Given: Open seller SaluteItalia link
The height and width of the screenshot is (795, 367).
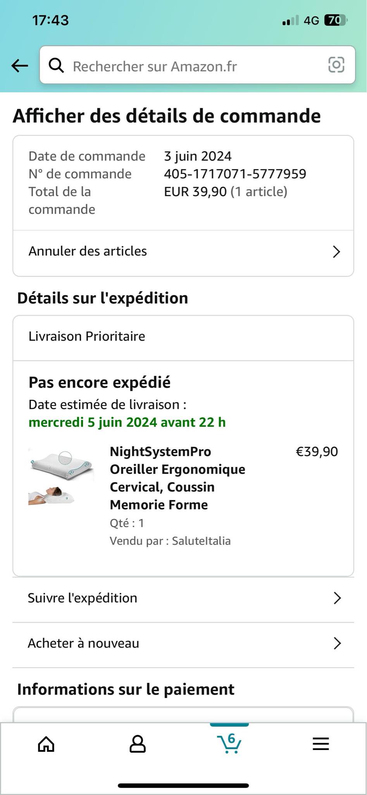Looking at the screenshot, I should point(201,541).
